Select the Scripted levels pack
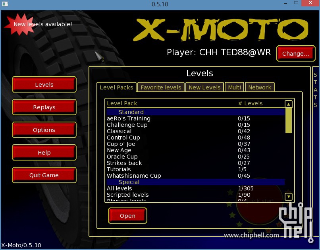Viewport: 320px width, 250px height. coord(196,195)
